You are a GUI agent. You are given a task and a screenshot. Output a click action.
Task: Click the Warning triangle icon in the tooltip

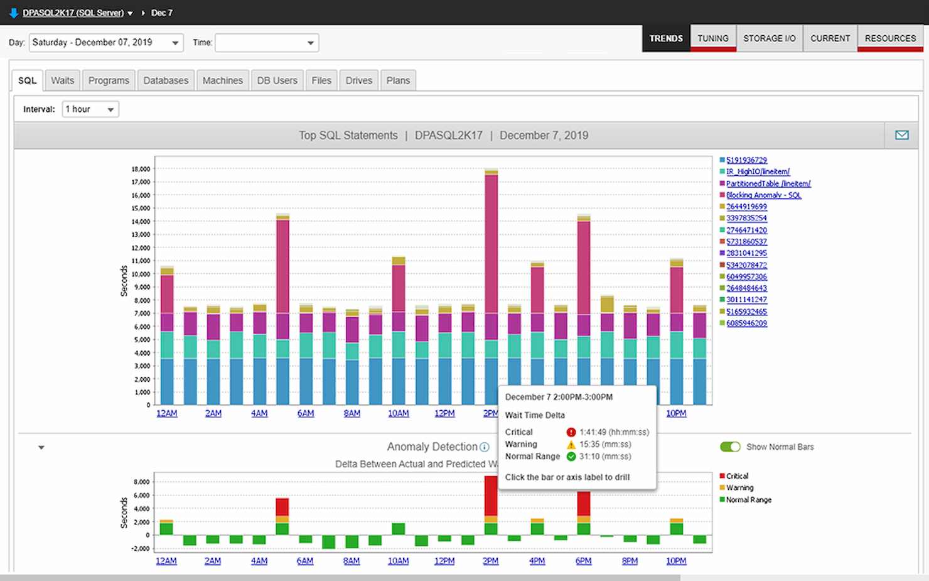[571, 444]
